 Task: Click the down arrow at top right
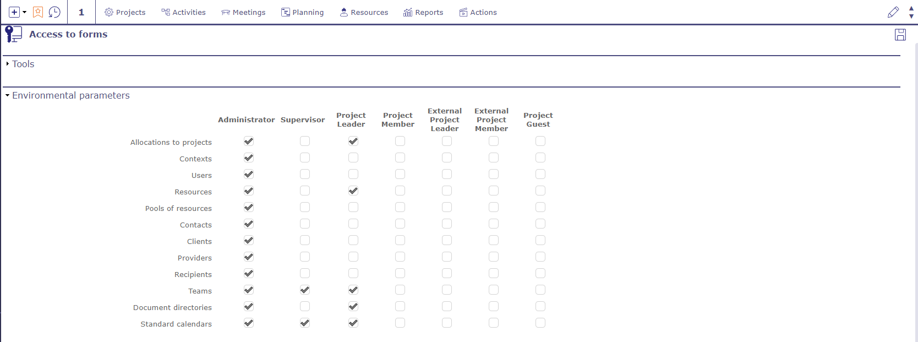coord(911,16)
